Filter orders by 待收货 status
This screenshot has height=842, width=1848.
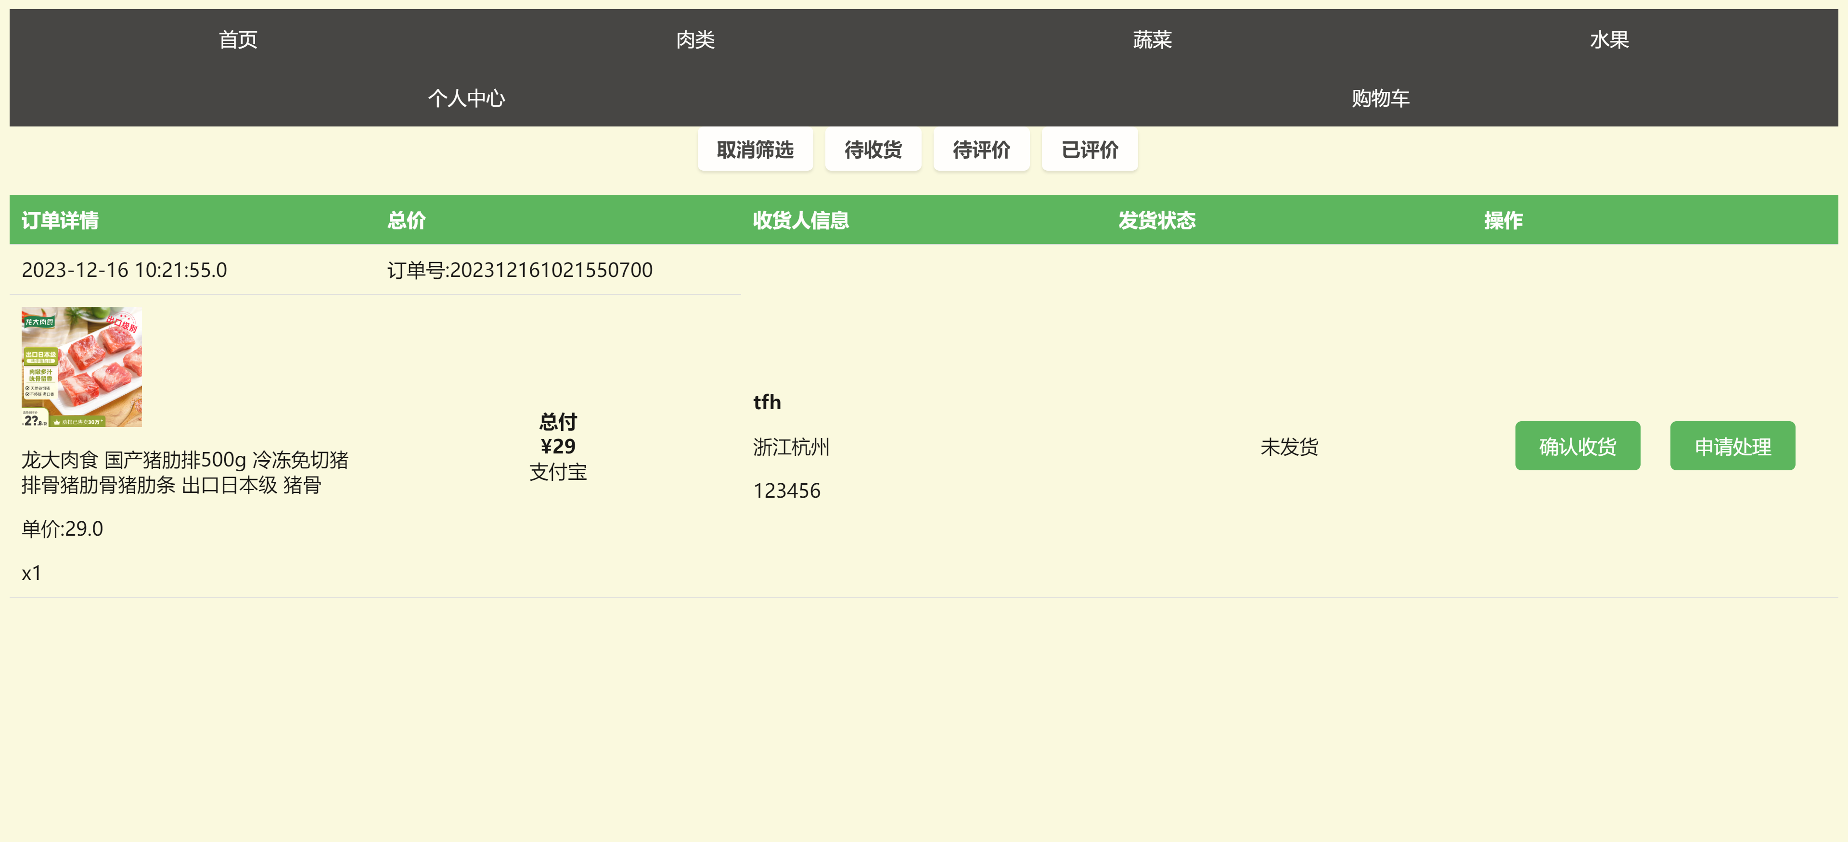(873, 150)
